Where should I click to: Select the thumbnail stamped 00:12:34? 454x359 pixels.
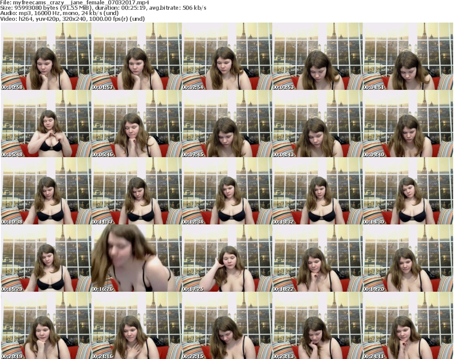click(227, 191)
